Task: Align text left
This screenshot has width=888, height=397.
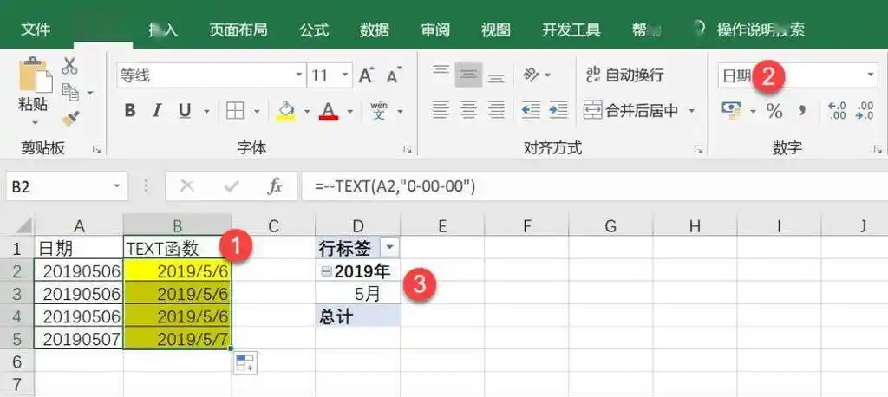Action: pos(441,110)
